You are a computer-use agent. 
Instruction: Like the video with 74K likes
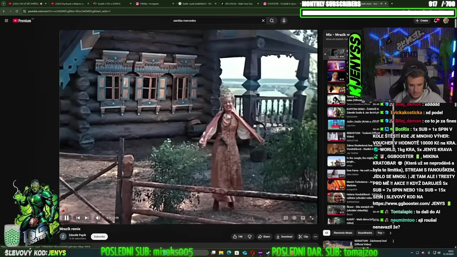click(x=238, y=237)
